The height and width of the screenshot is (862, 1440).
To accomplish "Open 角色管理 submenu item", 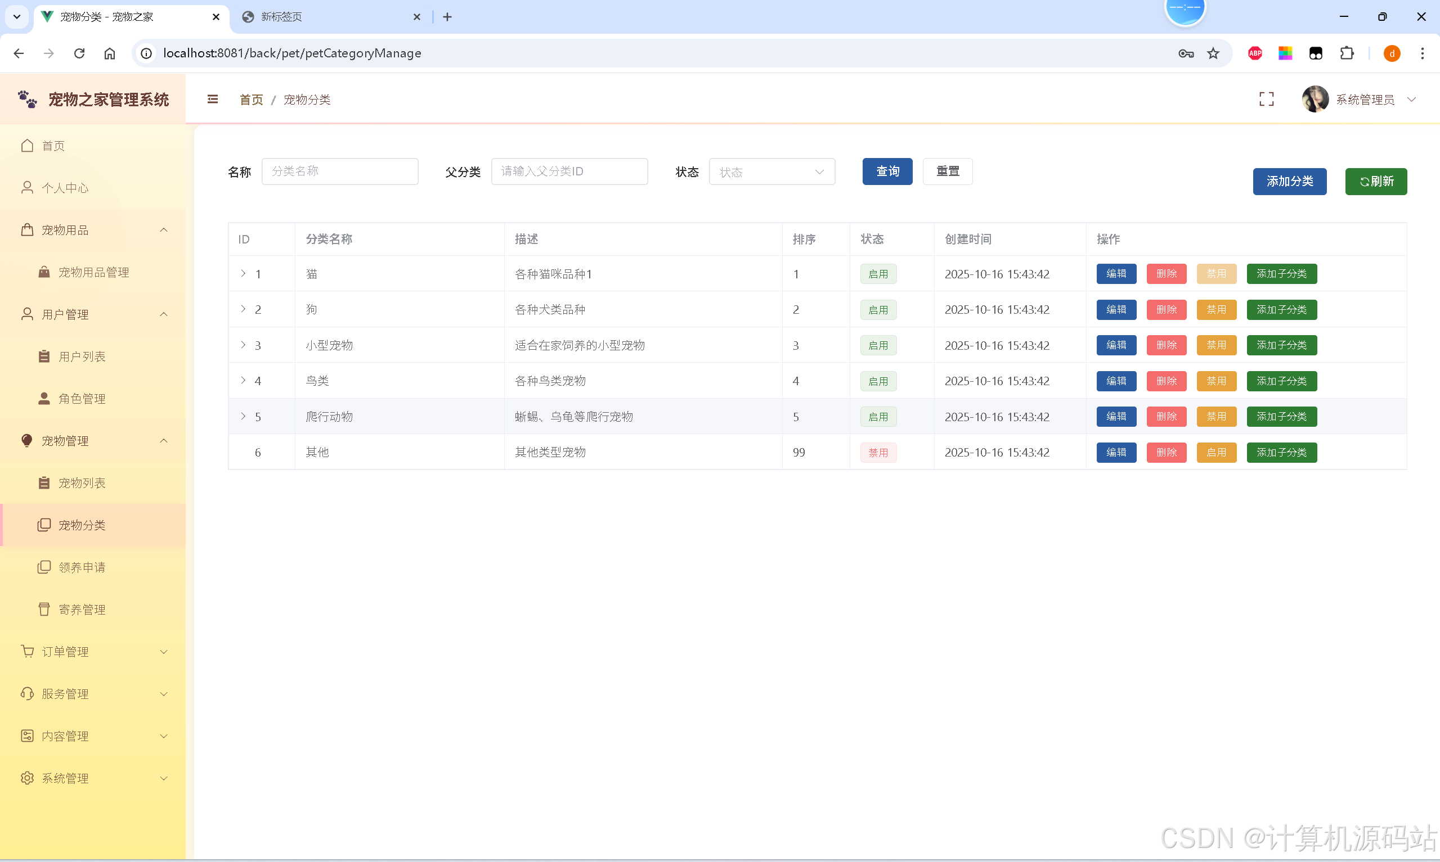I will [x=93, y=399].
